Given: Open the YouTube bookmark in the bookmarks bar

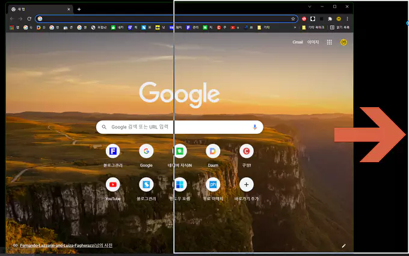Looking at the screenshot, I should (235, 28).
